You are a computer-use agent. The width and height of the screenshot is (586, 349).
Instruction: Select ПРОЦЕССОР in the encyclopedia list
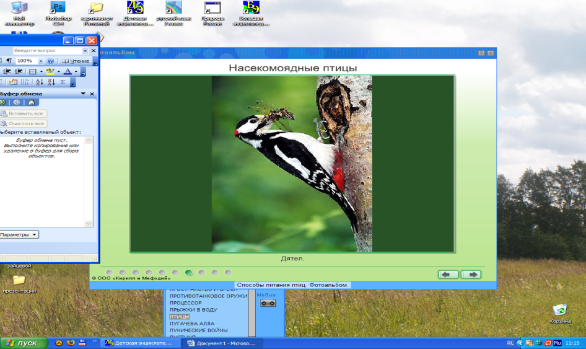pyautogui.click(x=186, y=303)
